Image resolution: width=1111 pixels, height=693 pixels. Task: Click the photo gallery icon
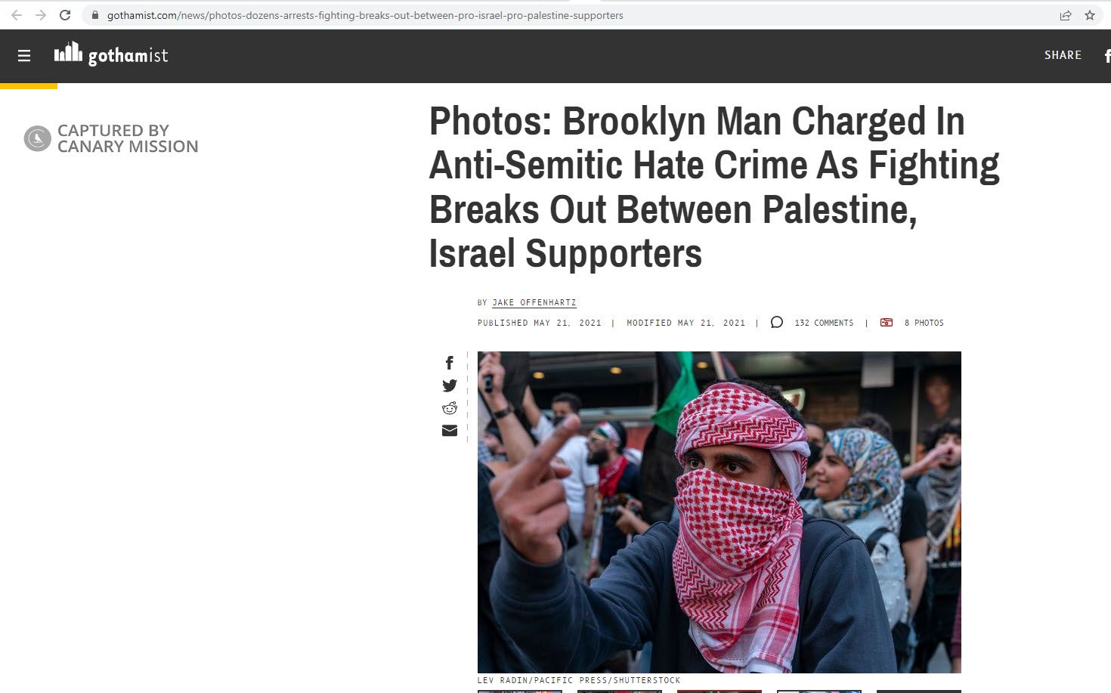(887, 323)
